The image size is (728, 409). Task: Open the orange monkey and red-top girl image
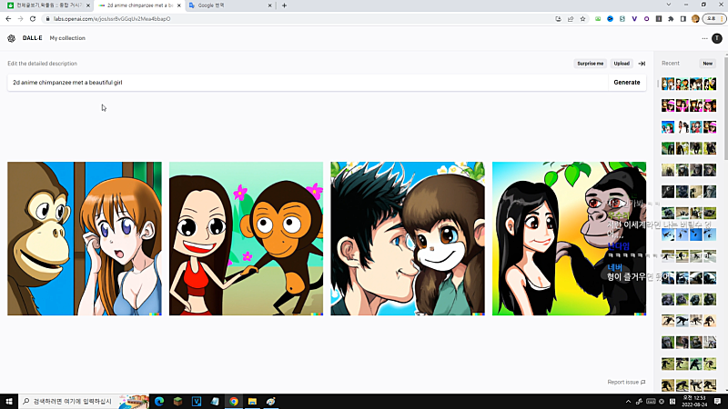click(x=246, y=238)
